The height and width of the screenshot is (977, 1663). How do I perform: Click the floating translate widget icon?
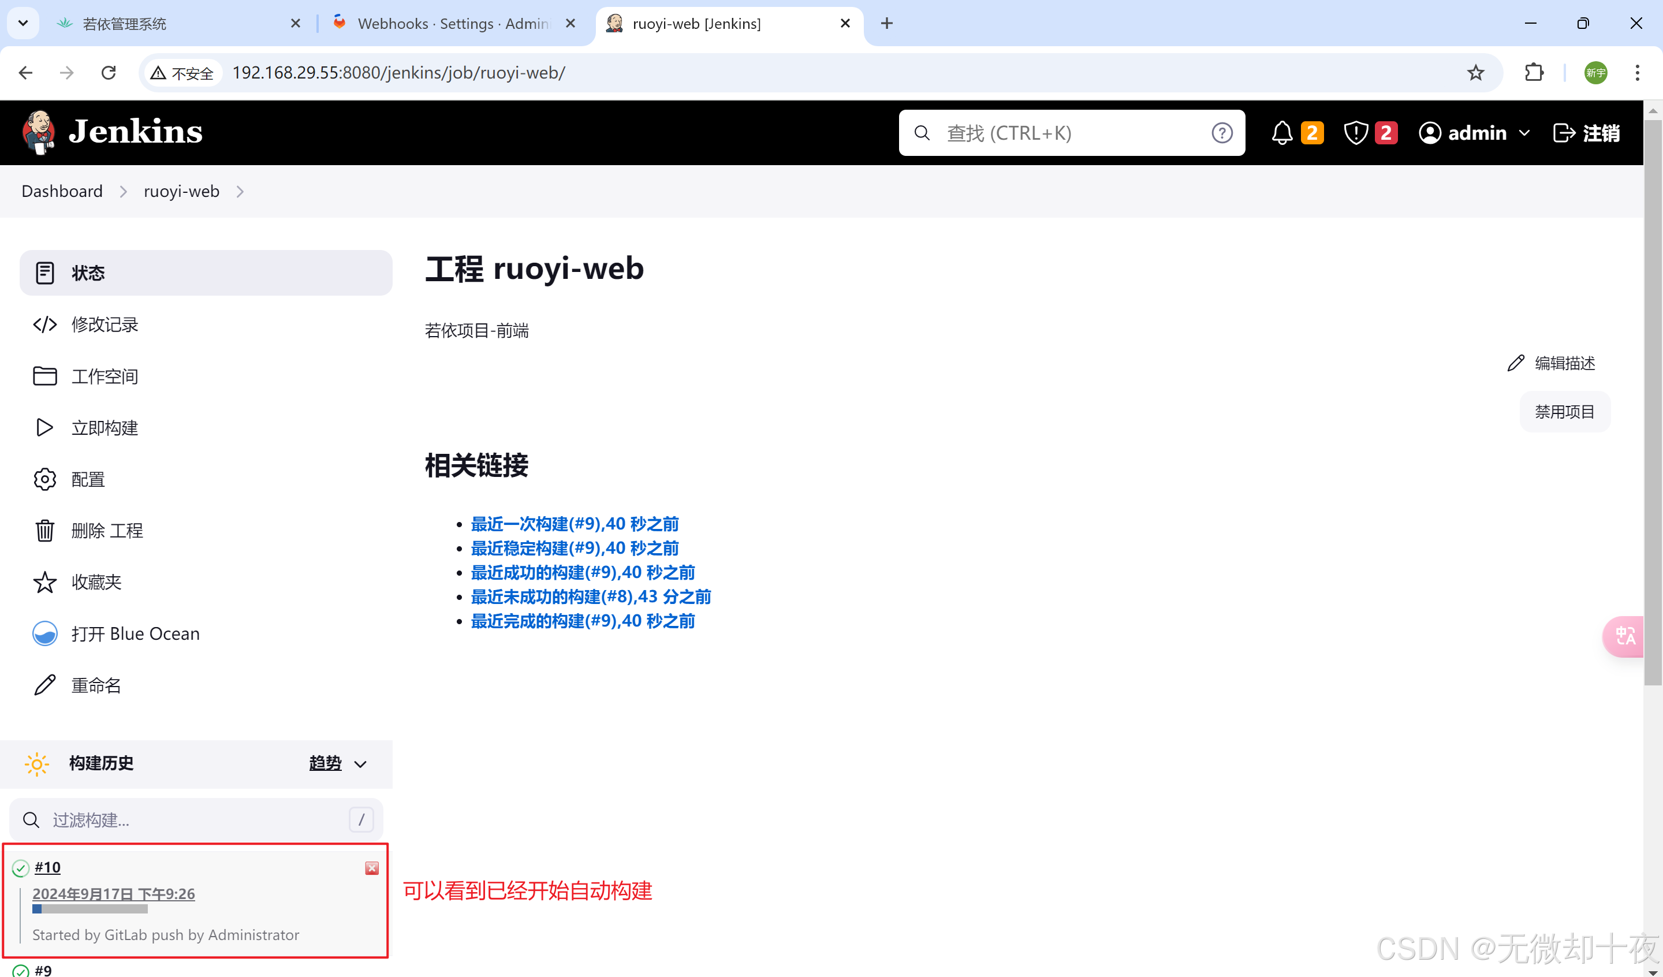pyautogui.click(x=1625, y=636)
